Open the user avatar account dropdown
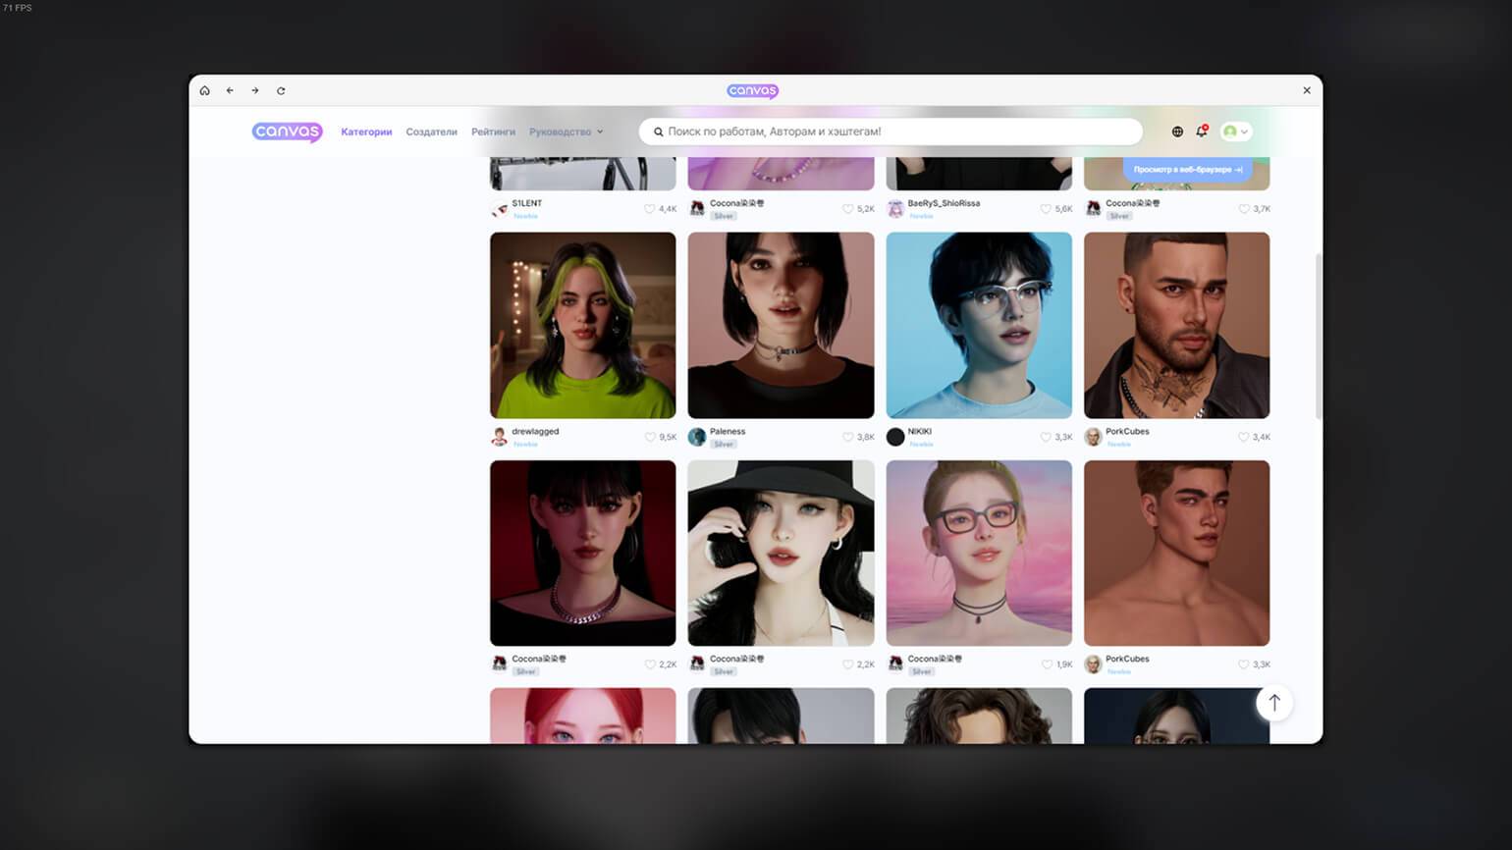1512x850 pixels. click(1235, 132)
